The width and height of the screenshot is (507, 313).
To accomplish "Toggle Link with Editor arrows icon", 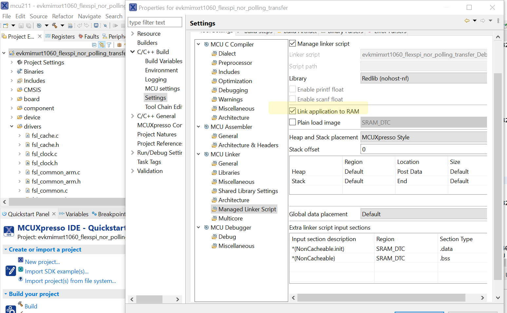I will 102,45.
